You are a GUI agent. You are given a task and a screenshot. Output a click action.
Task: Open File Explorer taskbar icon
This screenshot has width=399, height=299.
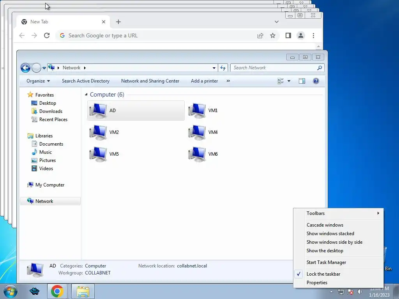pyautogui.click(x=83, y=291)
